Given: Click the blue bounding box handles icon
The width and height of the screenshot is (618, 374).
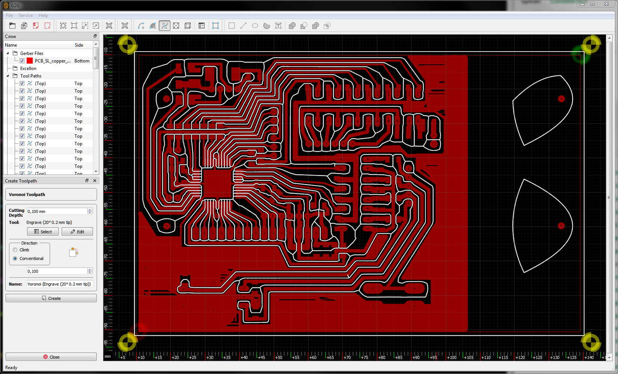Looking at the screenshot, I should pyautogui.click(x=216, y=26).
